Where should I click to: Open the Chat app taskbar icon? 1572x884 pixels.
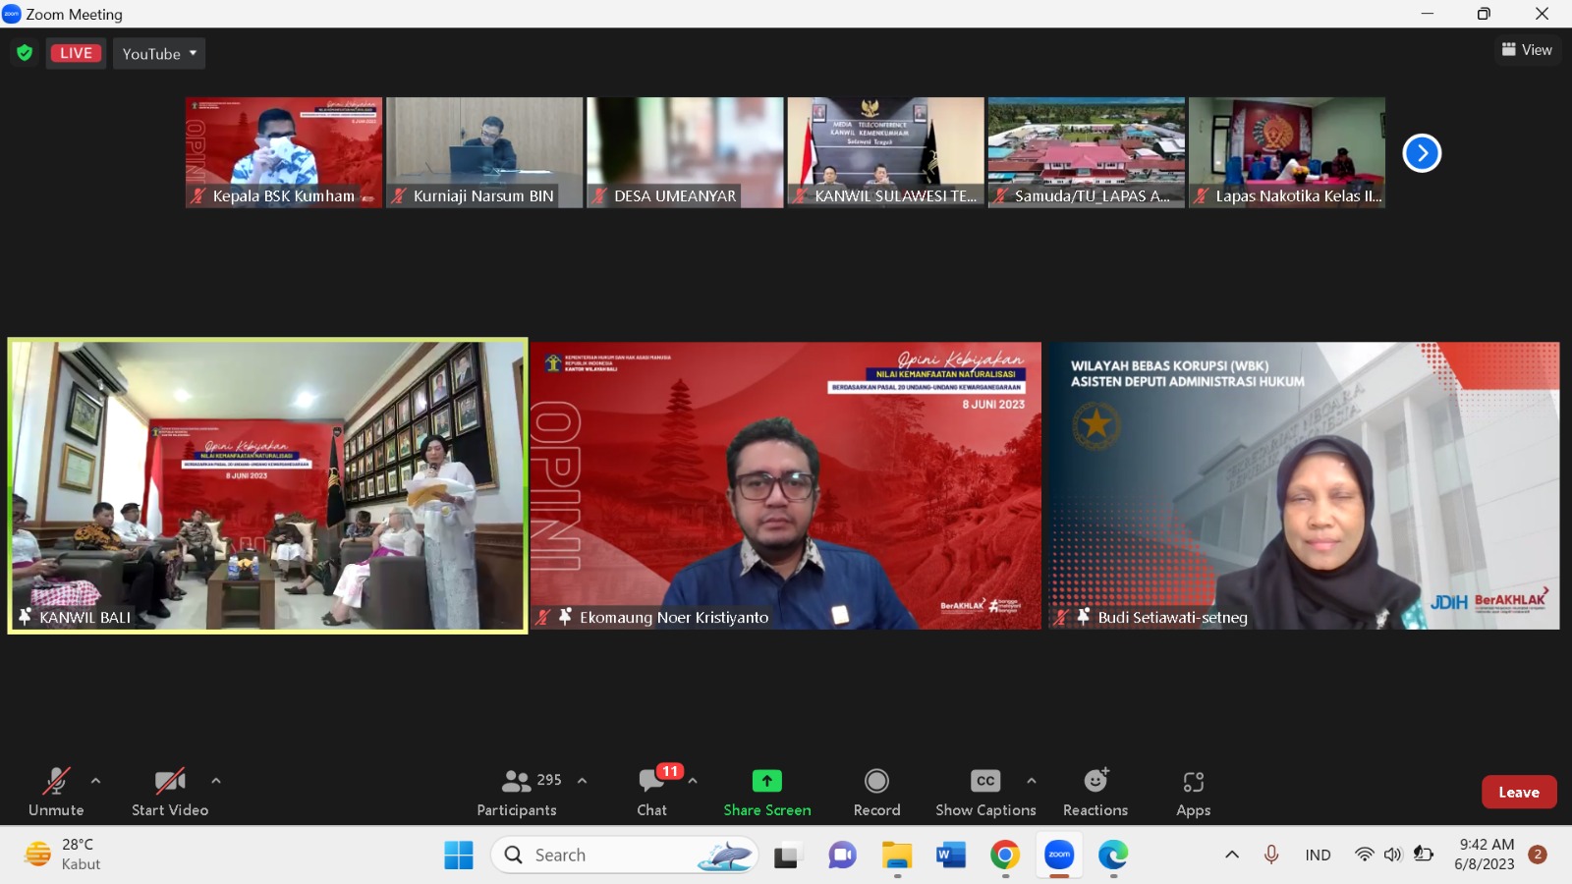tap(842, 856)
